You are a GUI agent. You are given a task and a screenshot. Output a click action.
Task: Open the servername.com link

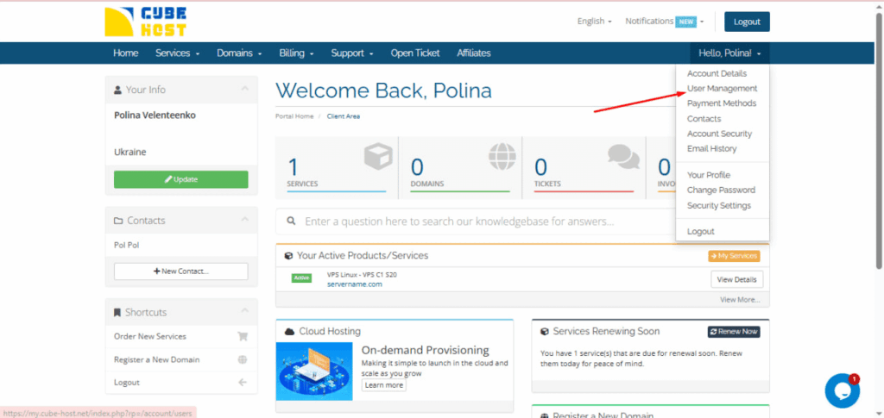pyautogui.click(x=354, y=284)
